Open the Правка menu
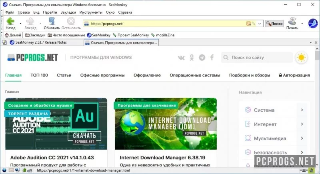 coord(24,12)
